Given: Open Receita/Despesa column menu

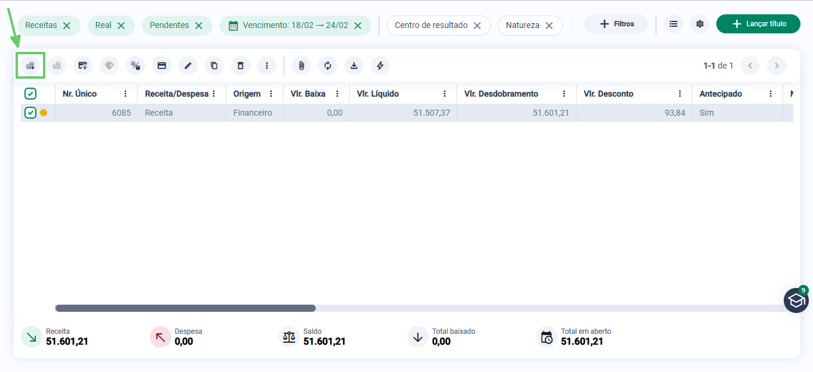Looking at the screenshot, I should click(214, 94).
